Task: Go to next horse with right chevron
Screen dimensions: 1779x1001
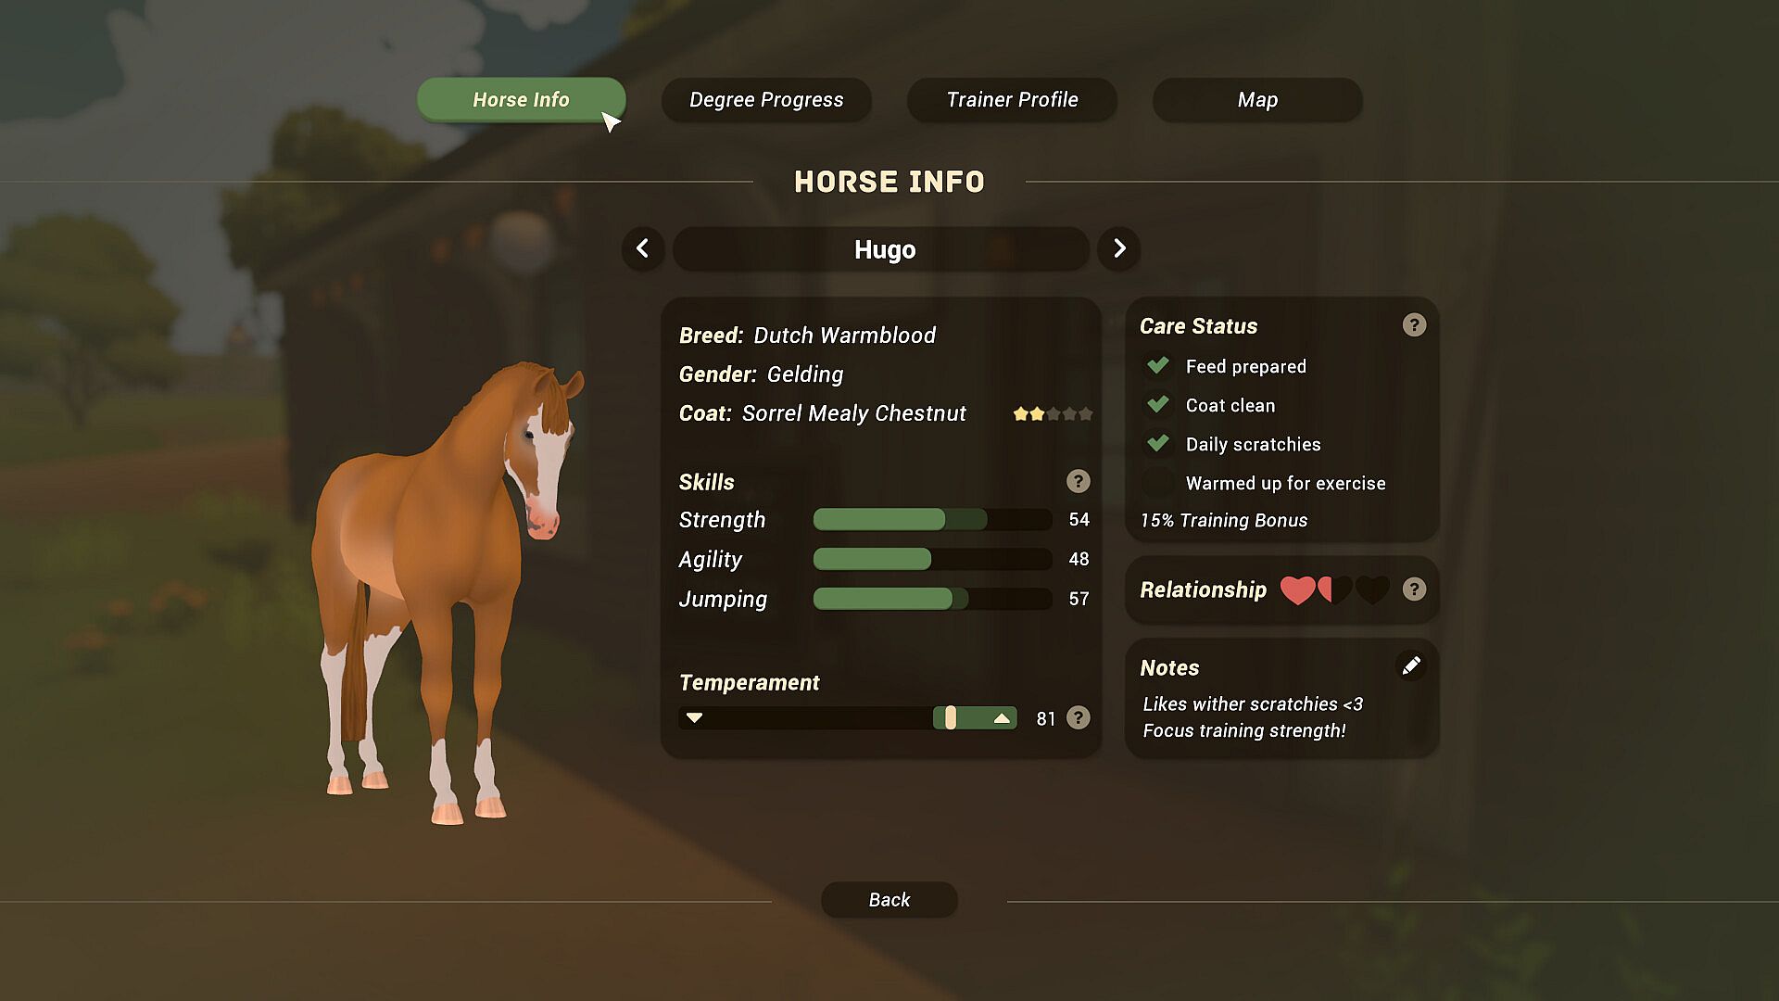Action: pos(1119,248)
